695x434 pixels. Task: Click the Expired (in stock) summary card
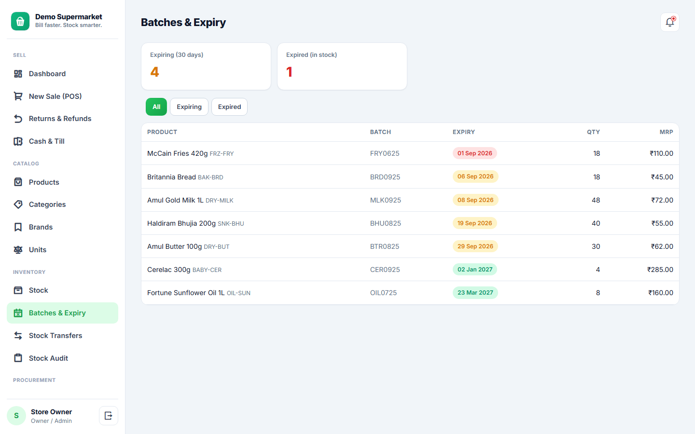point(342,67)
